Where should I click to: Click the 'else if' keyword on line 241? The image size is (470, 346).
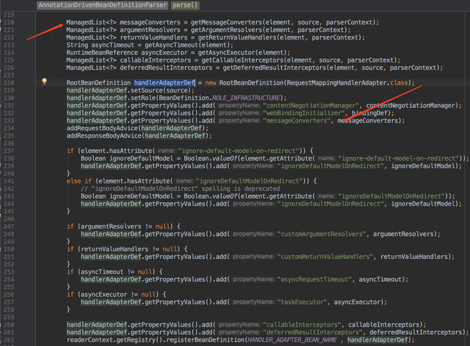point(79,181)
